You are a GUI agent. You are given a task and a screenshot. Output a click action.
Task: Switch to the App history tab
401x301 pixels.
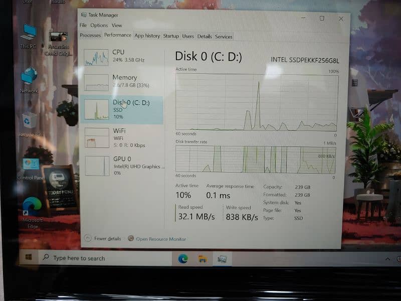(147, 36)
